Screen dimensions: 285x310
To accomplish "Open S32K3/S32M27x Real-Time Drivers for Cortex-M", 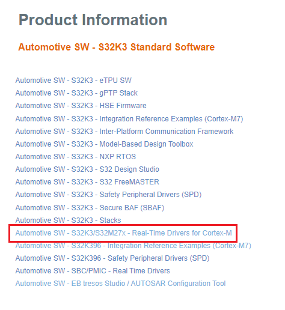I will pos(123,233).
